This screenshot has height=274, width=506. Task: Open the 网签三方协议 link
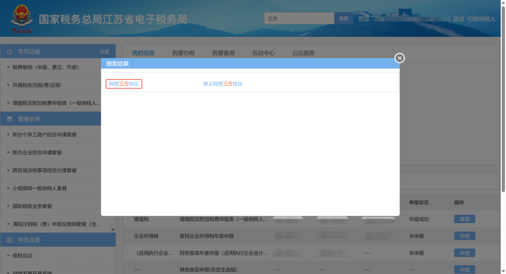(124, 84)
